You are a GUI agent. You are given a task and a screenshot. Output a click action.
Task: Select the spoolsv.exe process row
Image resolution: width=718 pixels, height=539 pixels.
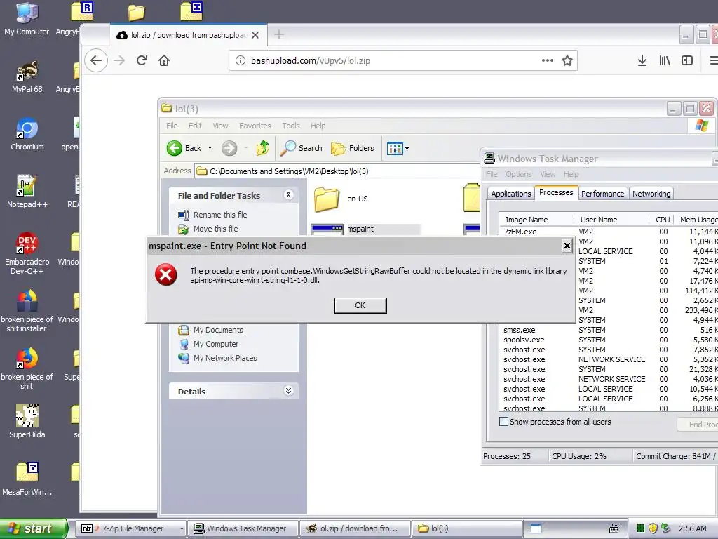click(609, 340)
